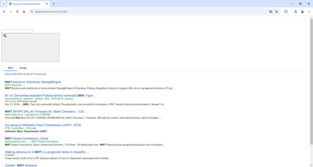Click ETSI › committee › 1426-mwt breadcrumb
The image size is (313, 167).
(20, 128)
